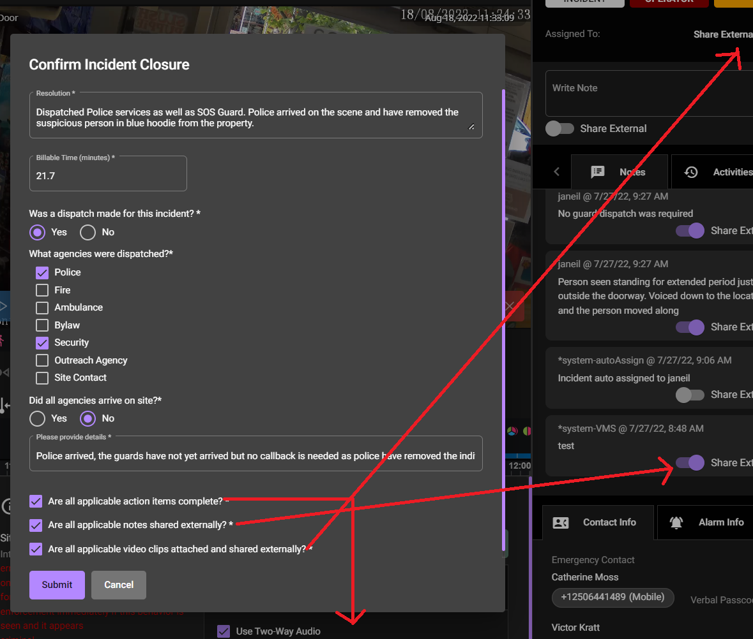
Task: Click the left chevron beside Notes tab
Action: pyautogui.click(x=556, y=172)
